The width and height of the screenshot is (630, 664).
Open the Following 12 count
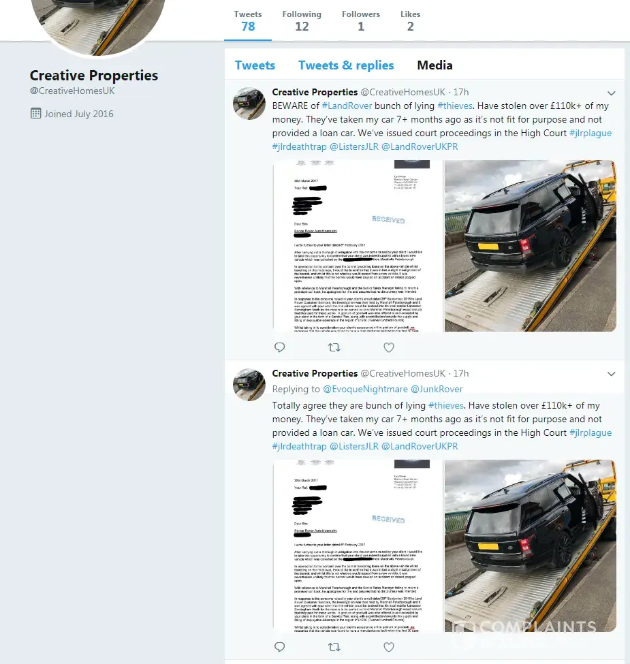302,20
